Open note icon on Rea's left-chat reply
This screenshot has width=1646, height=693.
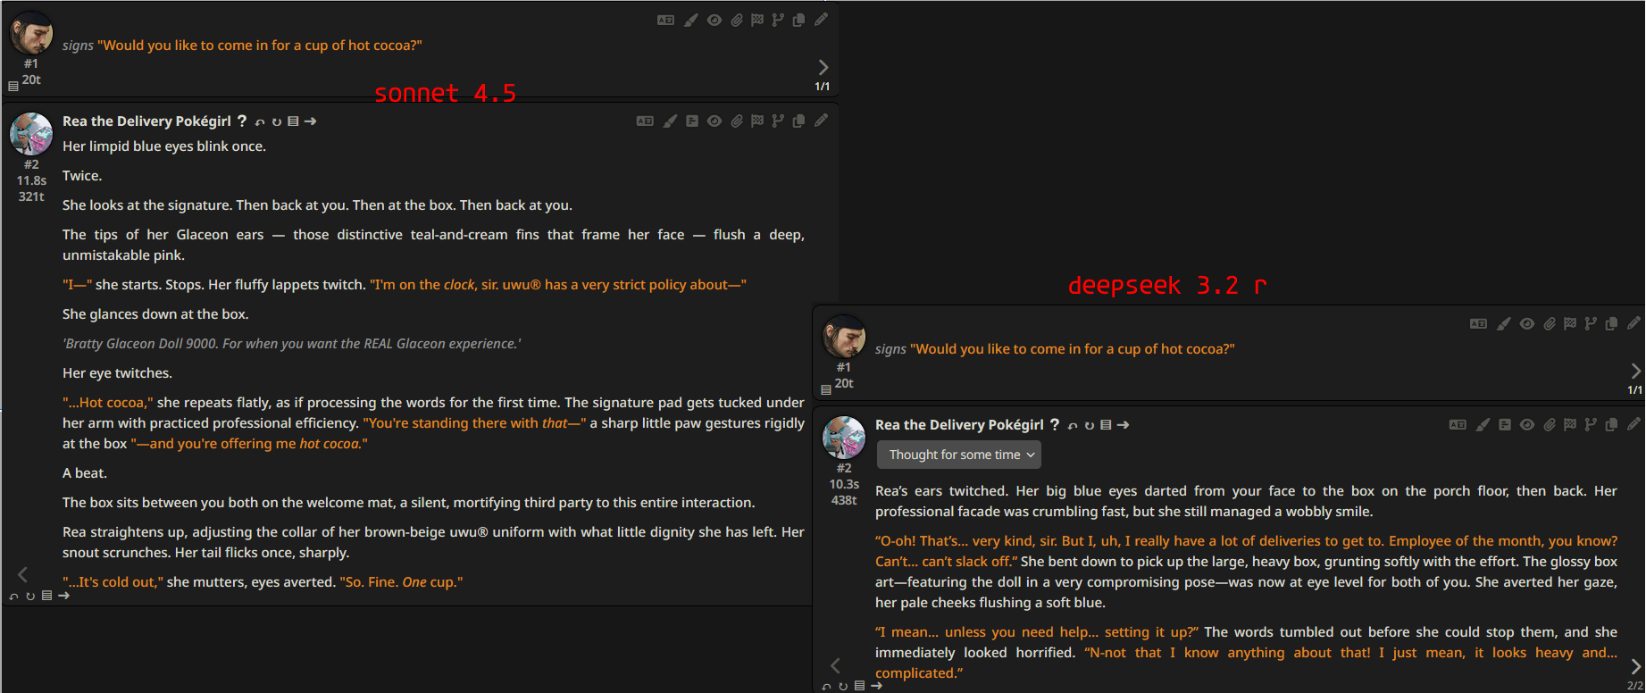(692, 121)
